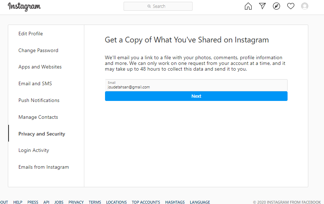Focus the Search input field

[x=158, y=6]
